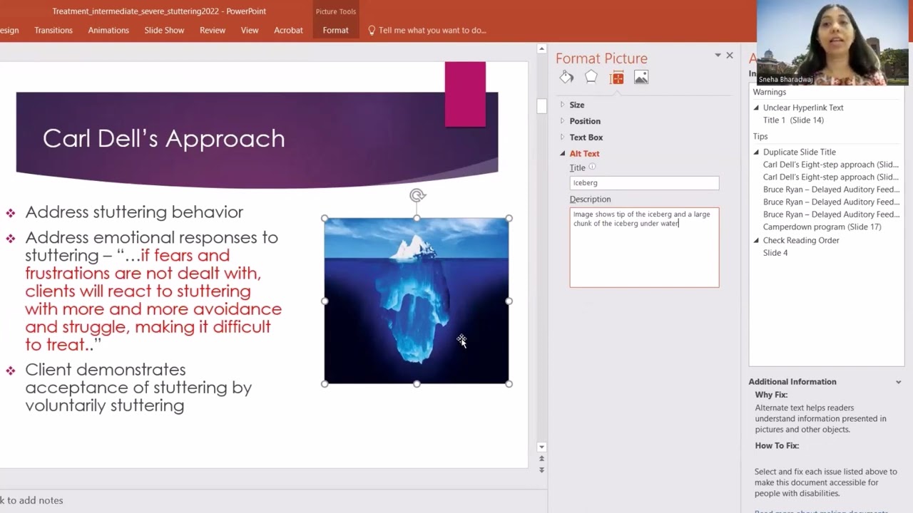The image size is (913, 513).
Task: Select the Size & Properties pane icon
Action: tap(617, 78)
